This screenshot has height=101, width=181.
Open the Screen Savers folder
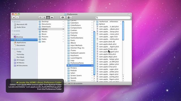[x=80, y=75]
